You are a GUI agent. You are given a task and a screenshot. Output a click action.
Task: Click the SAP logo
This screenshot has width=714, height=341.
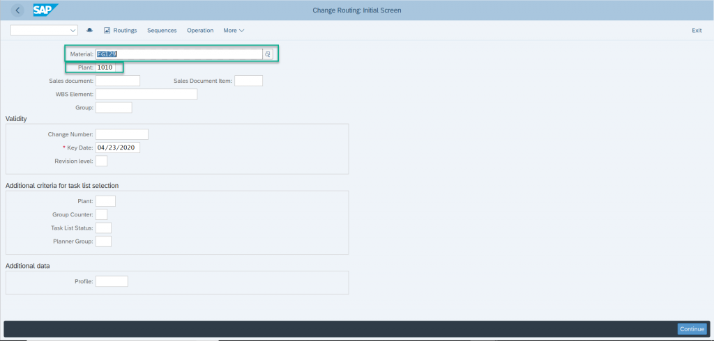pos(45,10)
